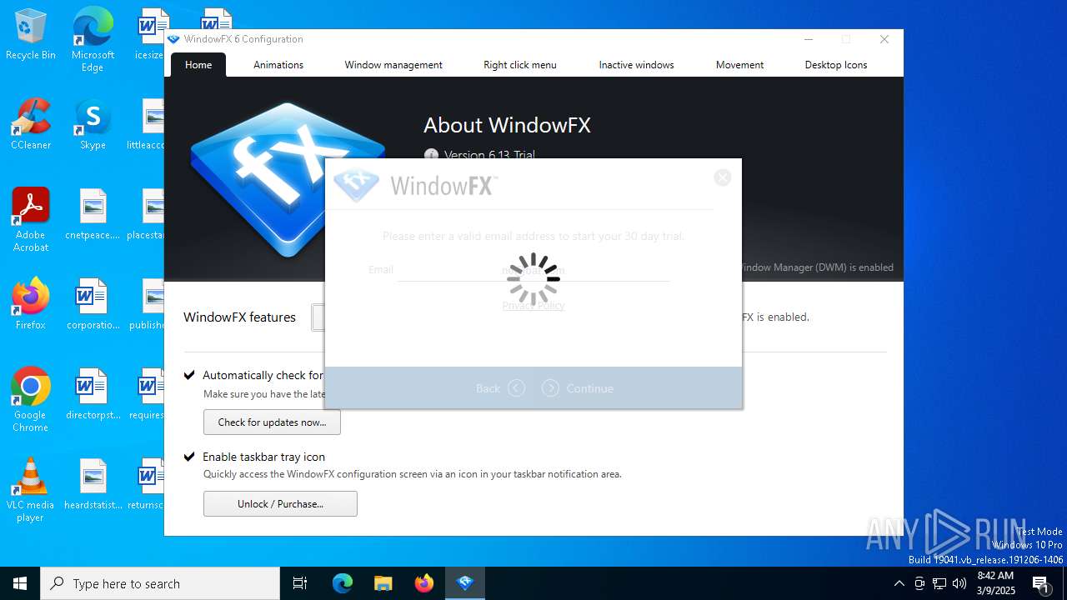The height and width of the screenshot is (600, 1067).
Task: Open the Recycle Bin desktop icon
Action: point(30,35)
